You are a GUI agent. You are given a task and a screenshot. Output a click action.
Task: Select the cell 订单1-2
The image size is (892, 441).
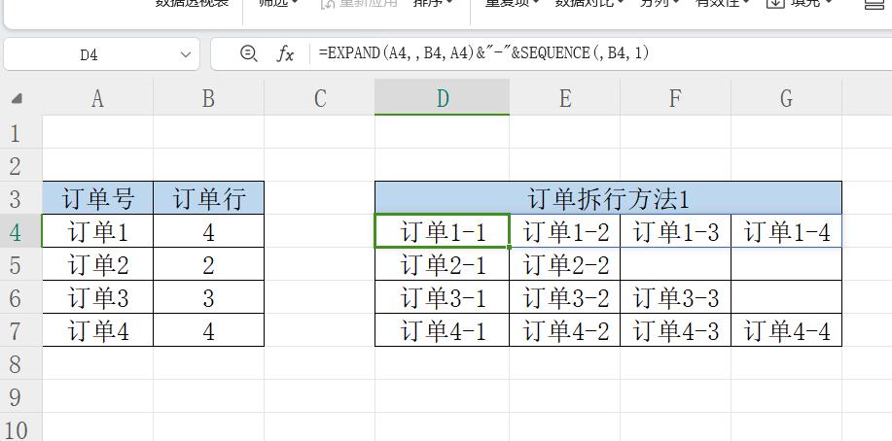pyautogui.click(x=565, y=231)
